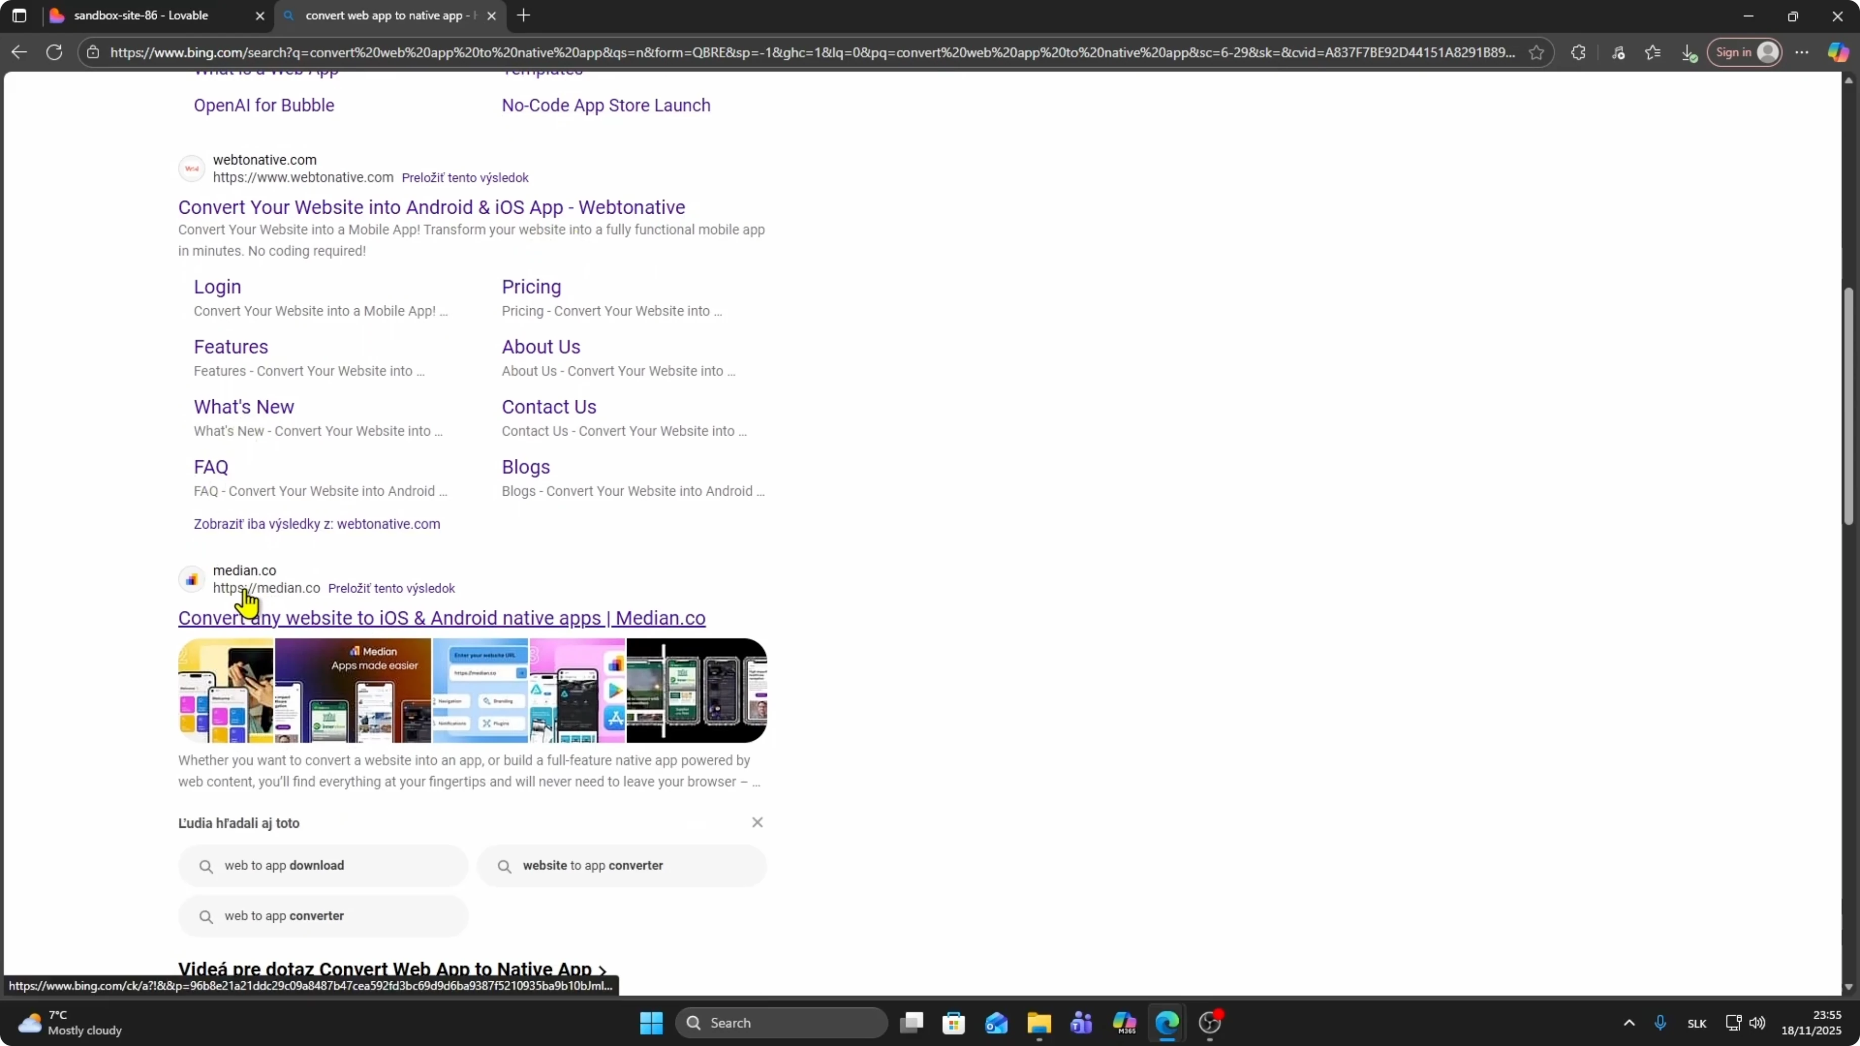Open the dark phone mockups thumbnail
Viewport: 1860px width, 1046px height.
pyautogui.click(x=696, y=690)
